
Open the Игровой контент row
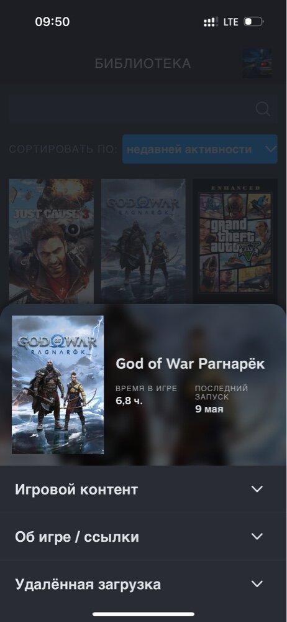[143, 489]
